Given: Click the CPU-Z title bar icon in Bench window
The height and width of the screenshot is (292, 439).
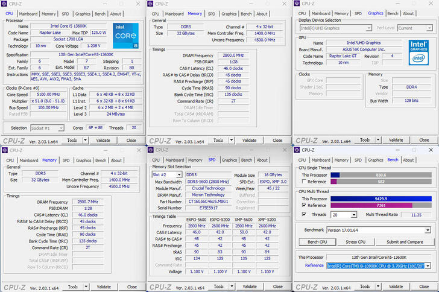Looking at the screenshot, I should pyautogui.click(x=297, y=150).
